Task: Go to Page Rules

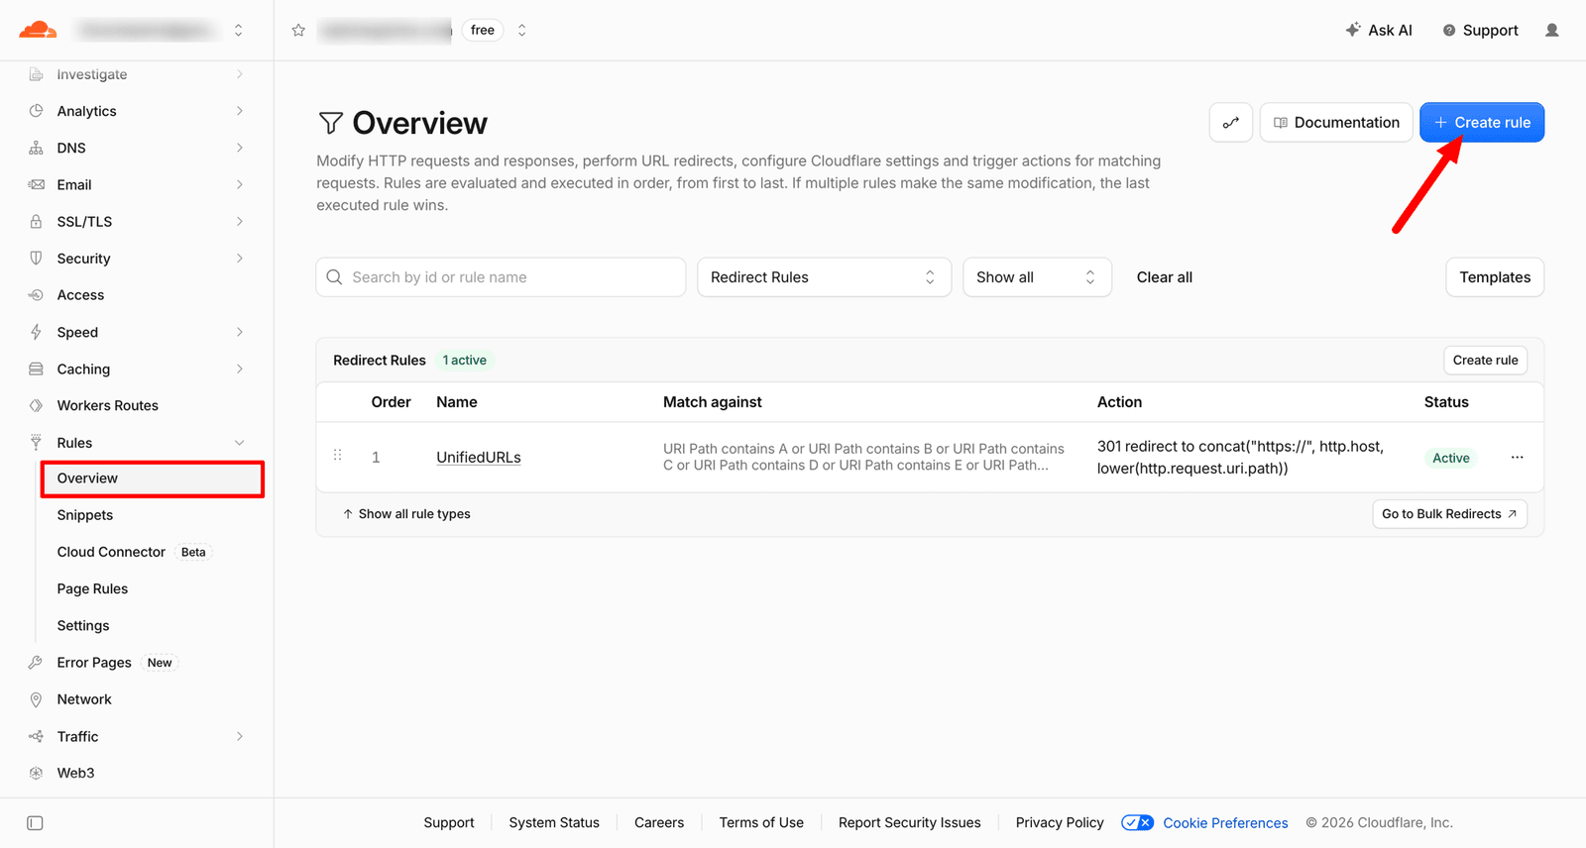Action: pos(92,588)
